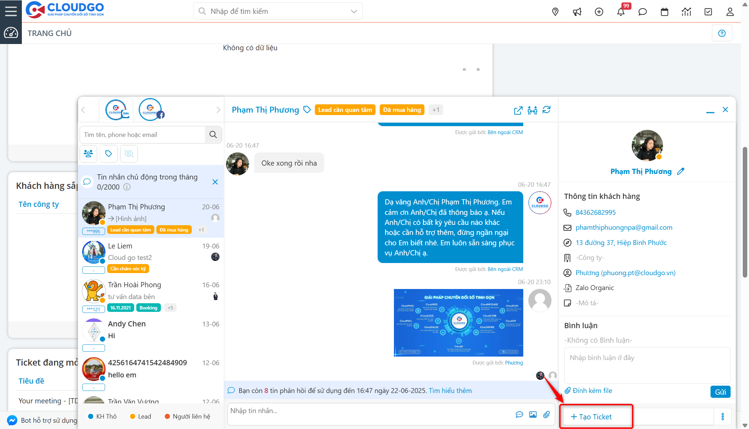Screen dimensions: 749x429
Task: Click the megaphone announcements icon
Action: pyautogui.click(x=577, y=11)
